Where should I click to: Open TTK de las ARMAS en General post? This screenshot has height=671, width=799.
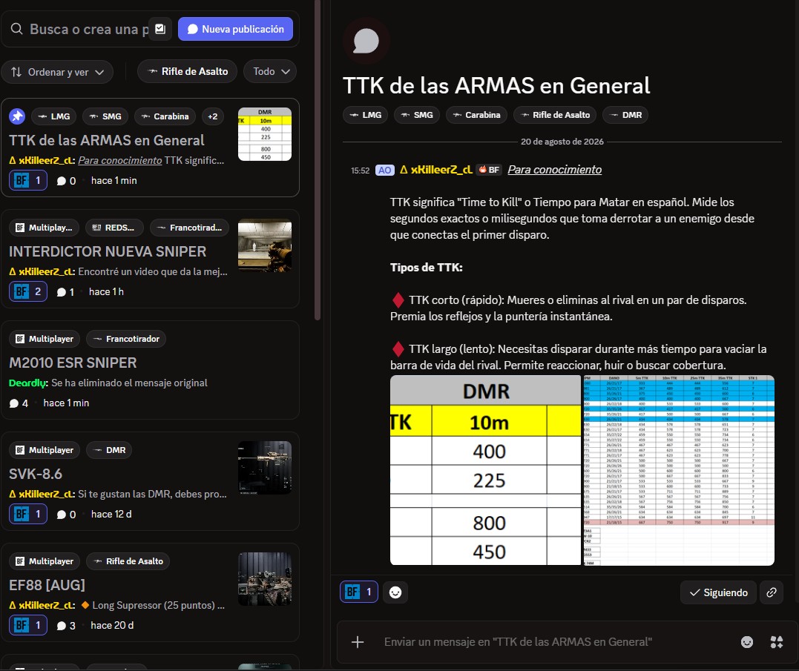[x=107, y=140]
